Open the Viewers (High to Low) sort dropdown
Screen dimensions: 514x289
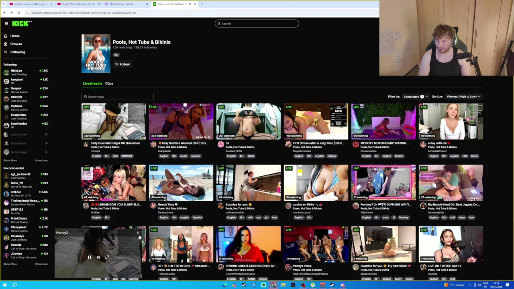[x=464, y=97]
